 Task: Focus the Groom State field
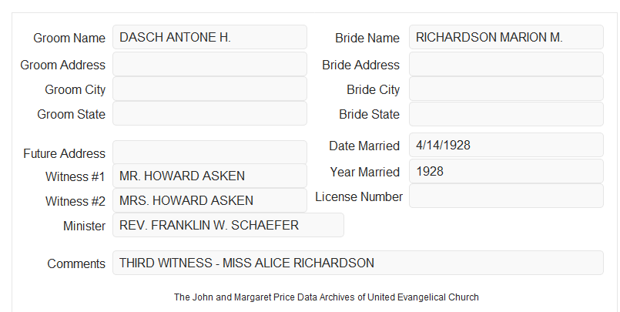(209, 113)
